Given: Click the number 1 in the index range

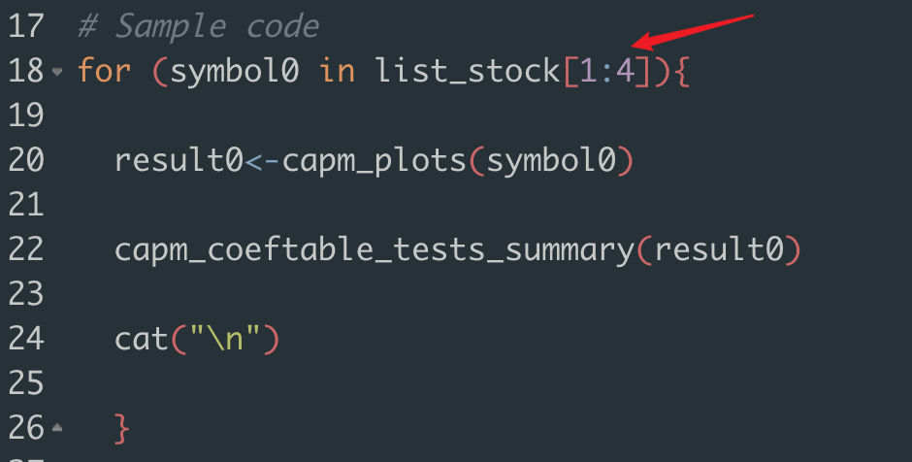Looking at the screenshot, I should point(588,71).
